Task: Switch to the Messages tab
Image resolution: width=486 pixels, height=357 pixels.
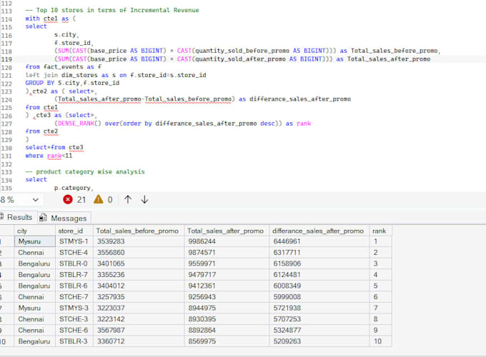Action: tap(64, 218)
